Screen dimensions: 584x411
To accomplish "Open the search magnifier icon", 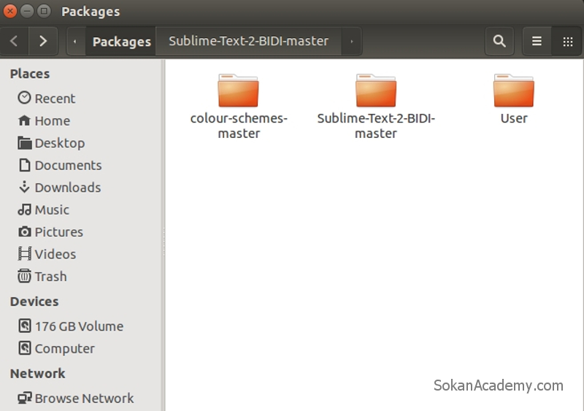I will [499, 41].
